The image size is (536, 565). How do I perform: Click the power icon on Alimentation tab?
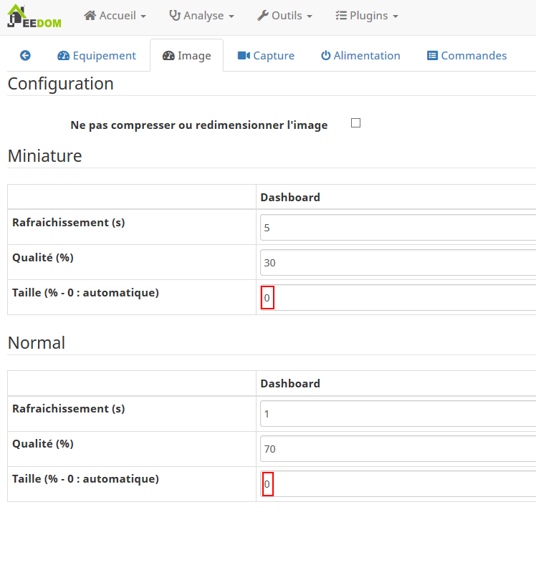point(325,56)
